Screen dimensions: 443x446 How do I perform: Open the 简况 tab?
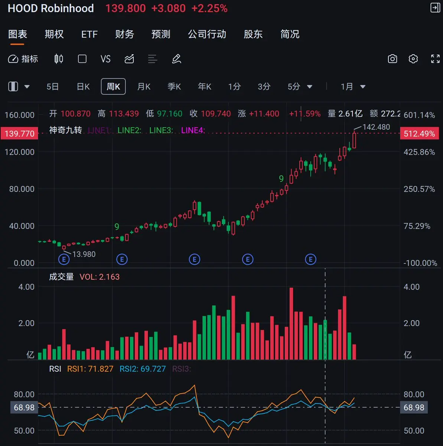[x=290, y=34]
